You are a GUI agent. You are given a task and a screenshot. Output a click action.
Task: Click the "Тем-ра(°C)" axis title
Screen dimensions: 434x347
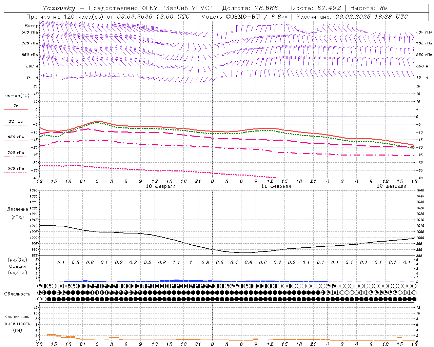16,96
